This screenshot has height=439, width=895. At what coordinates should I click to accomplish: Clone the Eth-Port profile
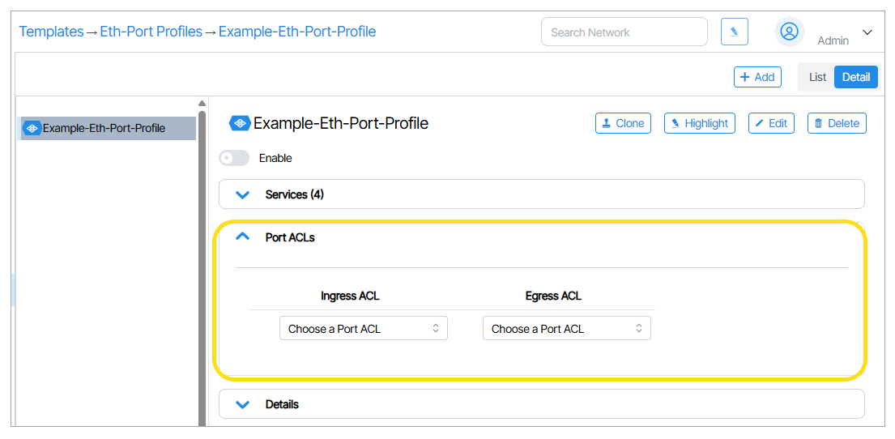[x=623, y=123]
